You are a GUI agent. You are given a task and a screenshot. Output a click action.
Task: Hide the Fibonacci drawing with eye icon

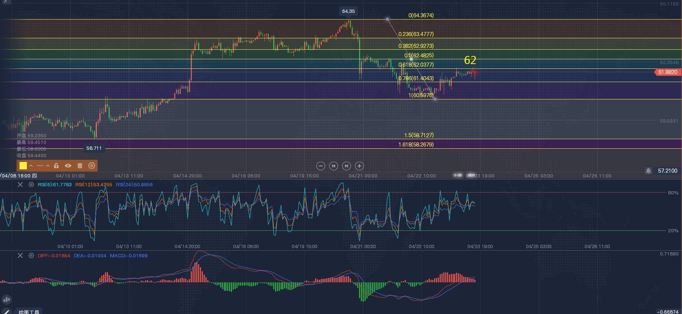[x=68, y=166]
